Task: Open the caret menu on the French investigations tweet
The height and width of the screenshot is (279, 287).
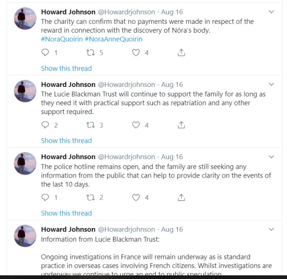Action: tap(272, 229)
